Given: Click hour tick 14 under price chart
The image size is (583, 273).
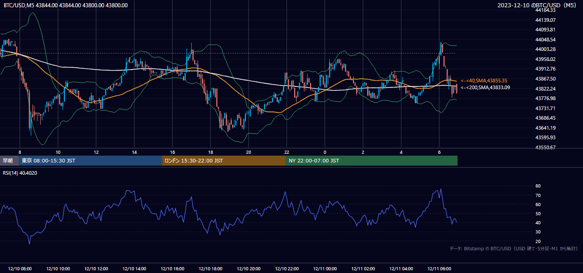Looking at the screenshot, I should tap(134, 152).
